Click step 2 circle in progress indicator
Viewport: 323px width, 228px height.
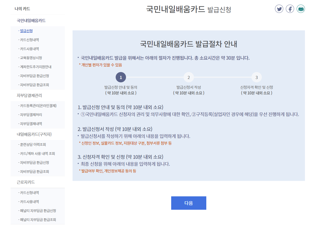tap(189, 77)
